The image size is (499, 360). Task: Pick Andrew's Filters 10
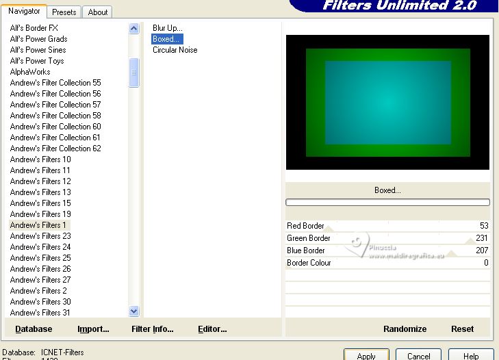point(40,159)
